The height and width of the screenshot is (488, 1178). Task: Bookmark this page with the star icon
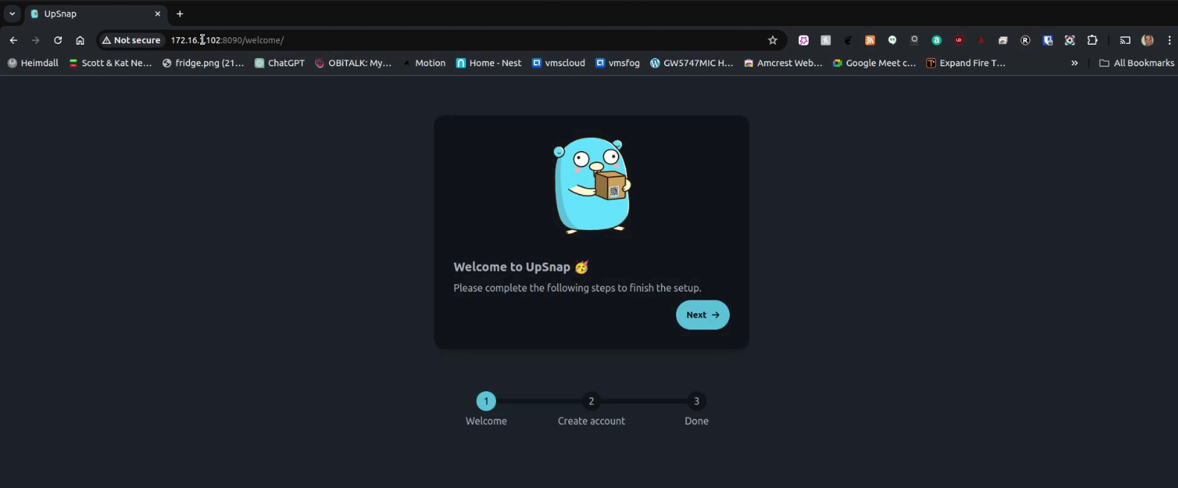773,40
